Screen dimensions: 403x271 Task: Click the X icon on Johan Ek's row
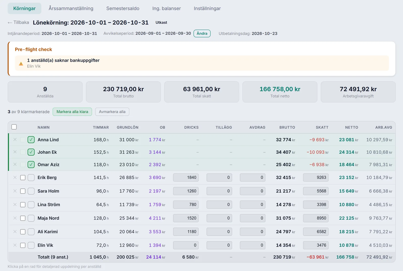[x=15, y=152]
